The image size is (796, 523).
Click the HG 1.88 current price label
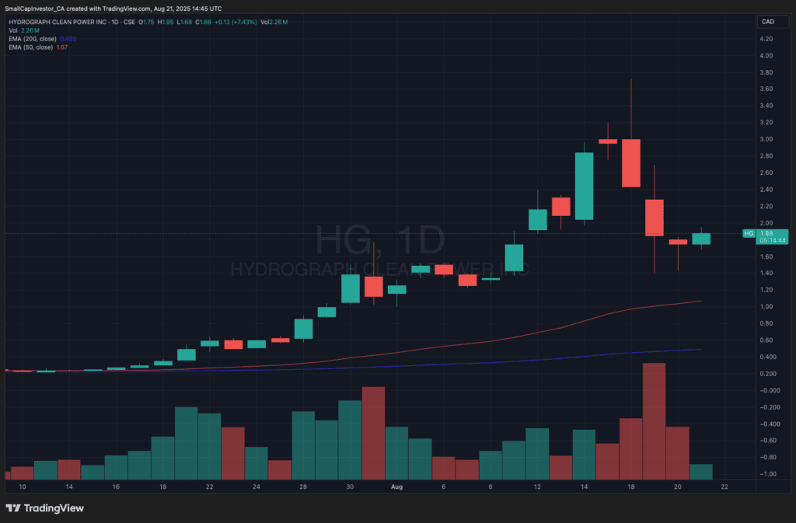point(765,236)
